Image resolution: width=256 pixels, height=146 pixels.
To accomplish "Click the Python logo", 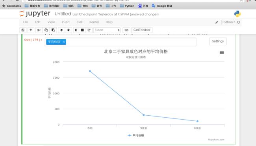I will 237,14.
